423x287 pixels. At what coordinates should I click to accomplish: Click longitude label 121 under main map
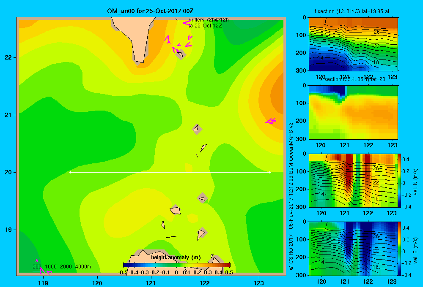tap(151, 283)
